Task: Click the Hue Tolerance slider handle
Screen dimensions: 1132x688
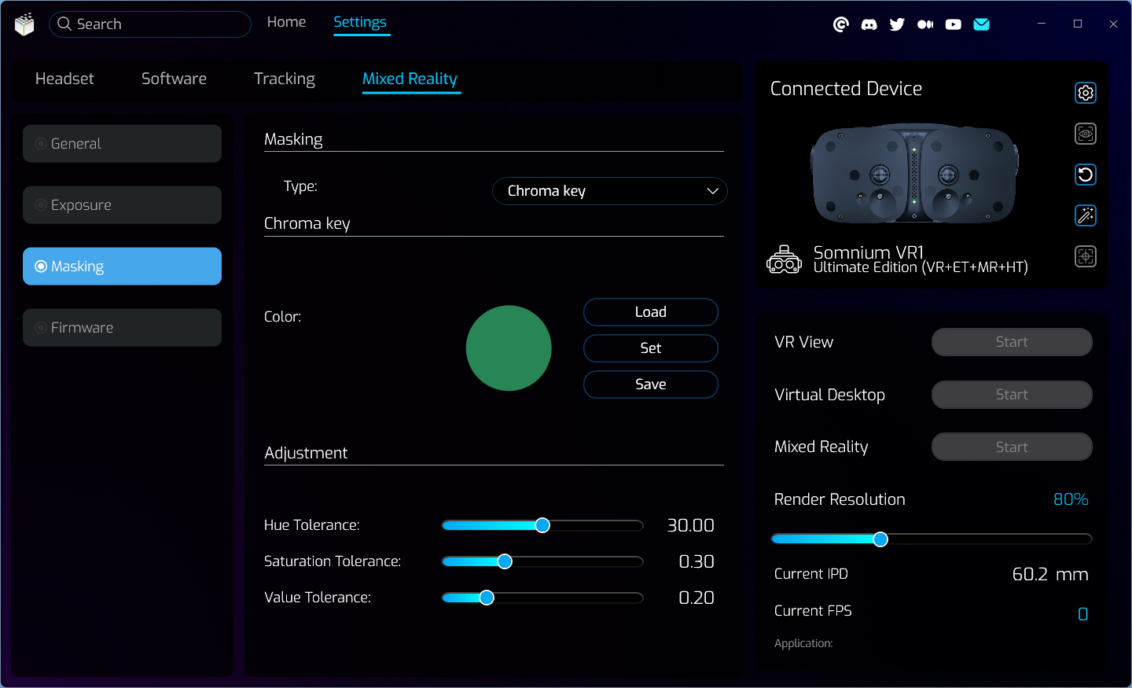Action: click(x=542, y=525)
